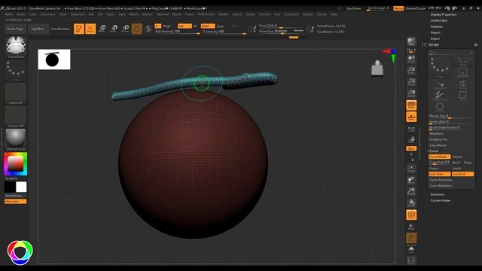
Task: Pick a color in the color picker square
Action: [15, 164]
